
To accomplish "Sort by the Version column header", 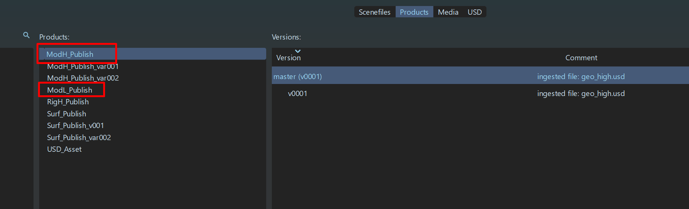I will (288, 58).
